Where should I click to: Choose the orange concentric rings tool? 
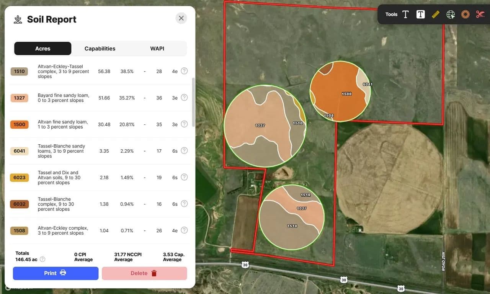[x=465, y=15]
